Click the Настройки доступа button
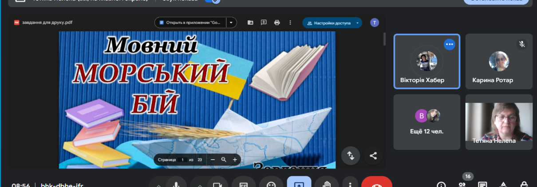537x187 pixels. (x=329, y=23)
